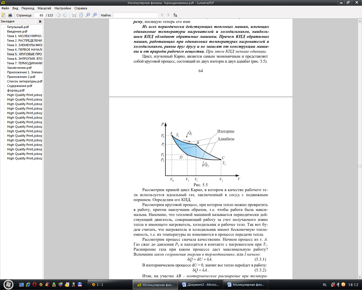Launch Opera browser from quick launch
This screenshot has width=362, height=290.
point(35,285)
